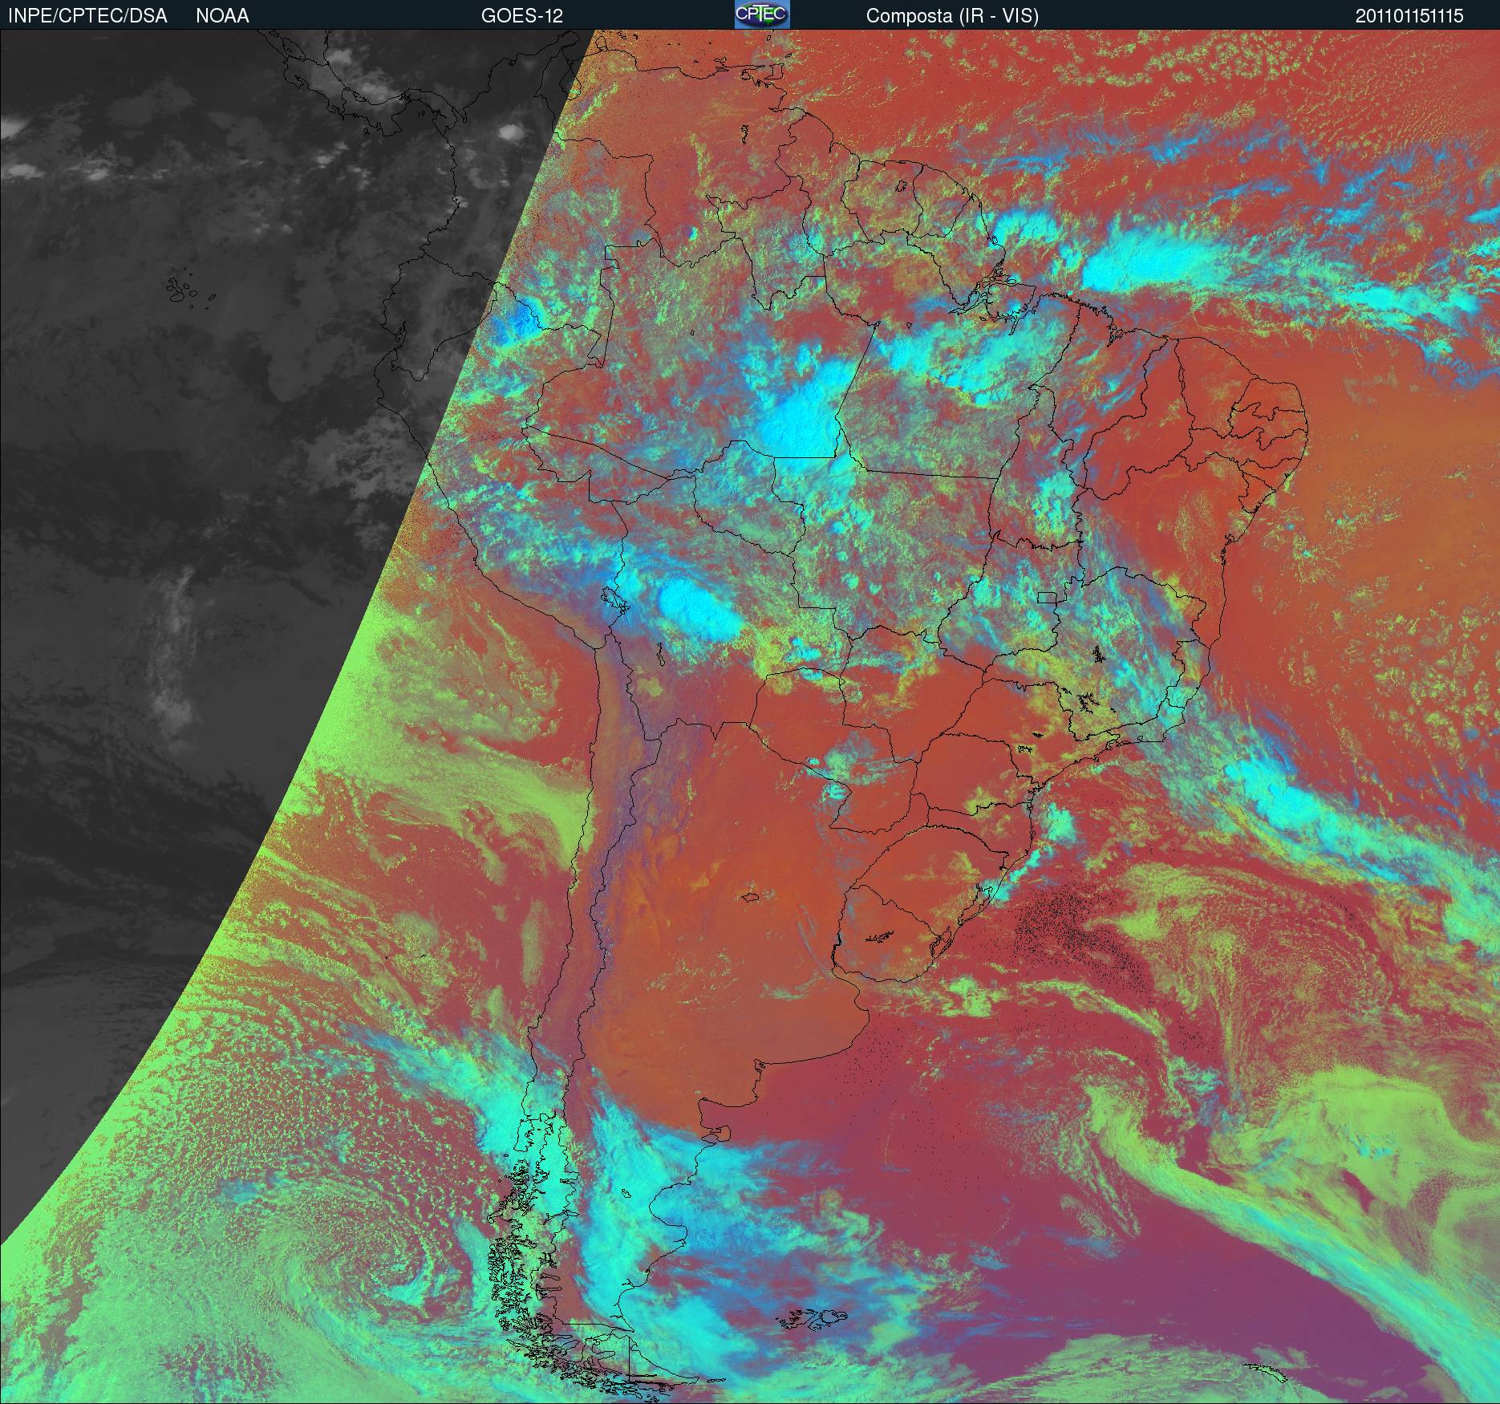Click the GOES-12 satellite label
This screenshot has width=1500, height=1404.
tap(521, 16)
